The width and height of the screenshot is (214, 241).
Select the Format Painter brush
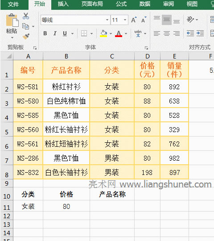26,36
